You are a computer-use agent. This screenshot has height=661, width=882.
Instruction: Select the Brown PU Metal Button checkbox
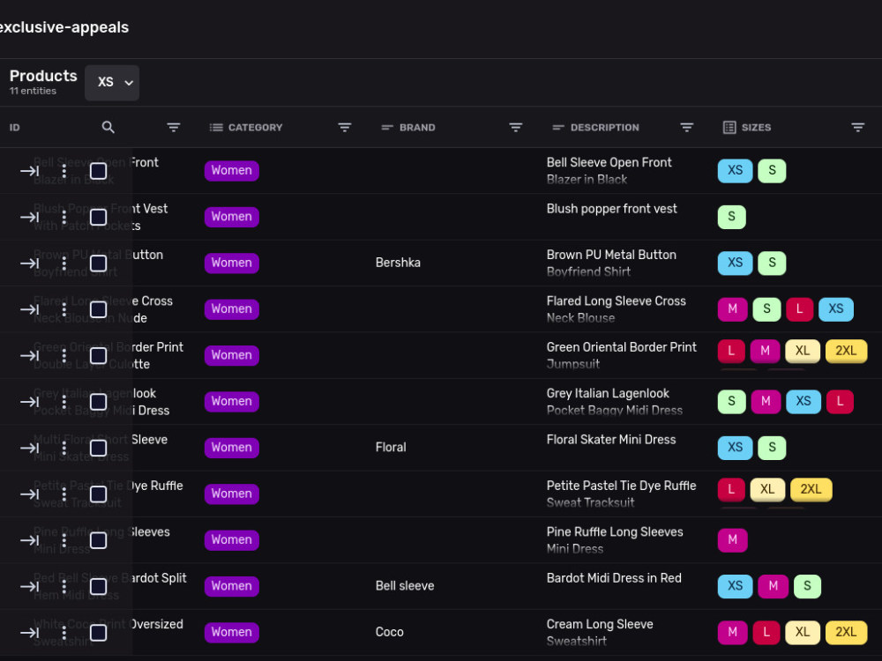click(99, 263)
